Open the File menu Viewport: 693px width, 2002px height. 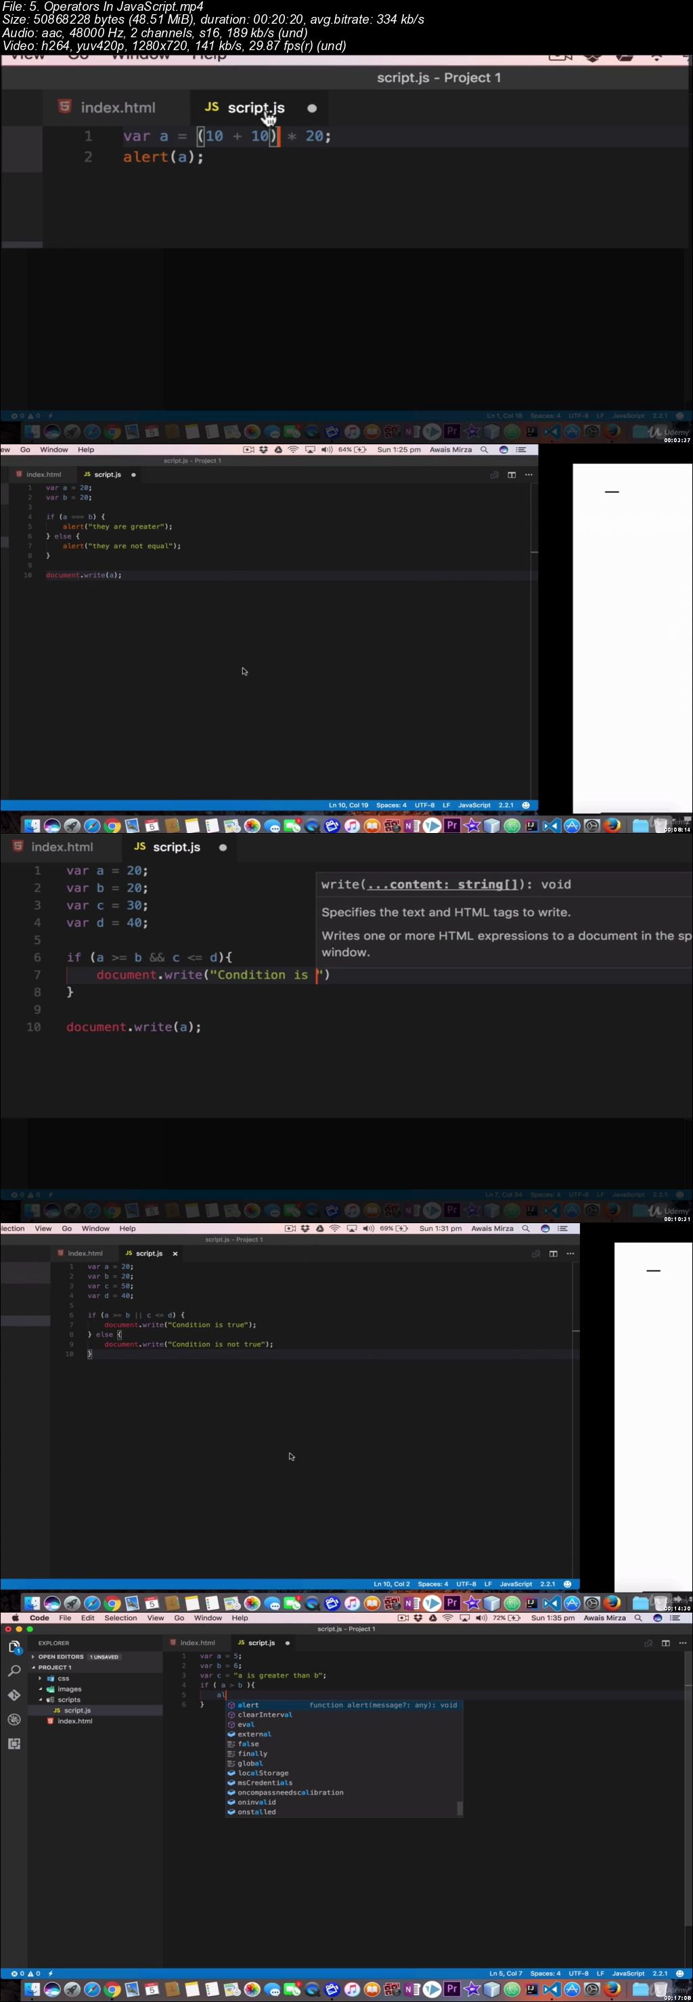point(65,1618)
